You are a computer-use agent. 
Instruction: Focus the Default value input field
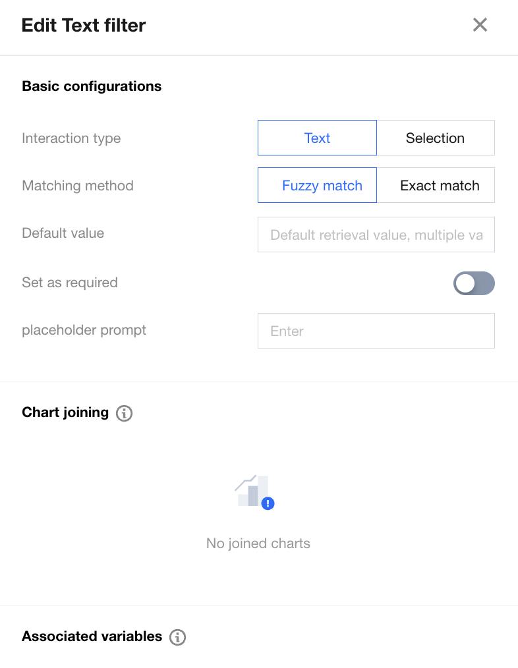tap(376, 235)
